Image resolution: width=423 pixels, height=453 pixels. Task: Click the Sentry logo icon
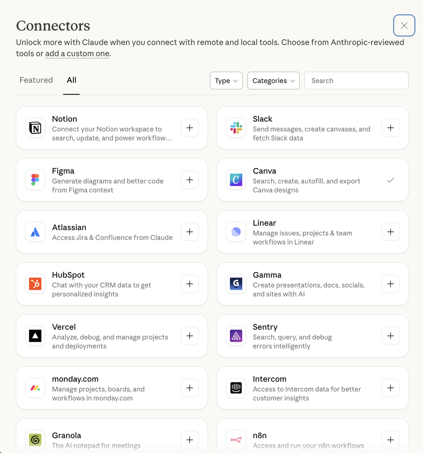(236, 336)
